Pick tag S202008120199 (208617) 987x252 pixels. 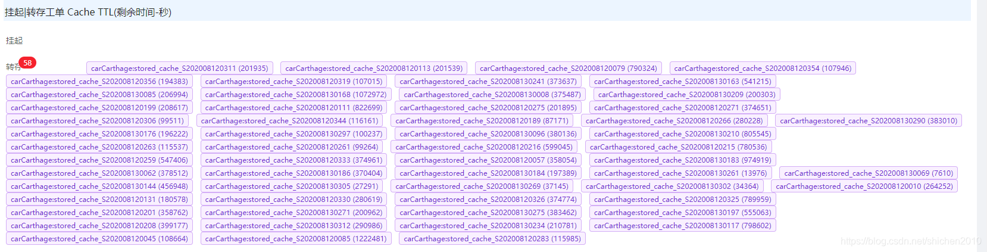pos(99,108)
